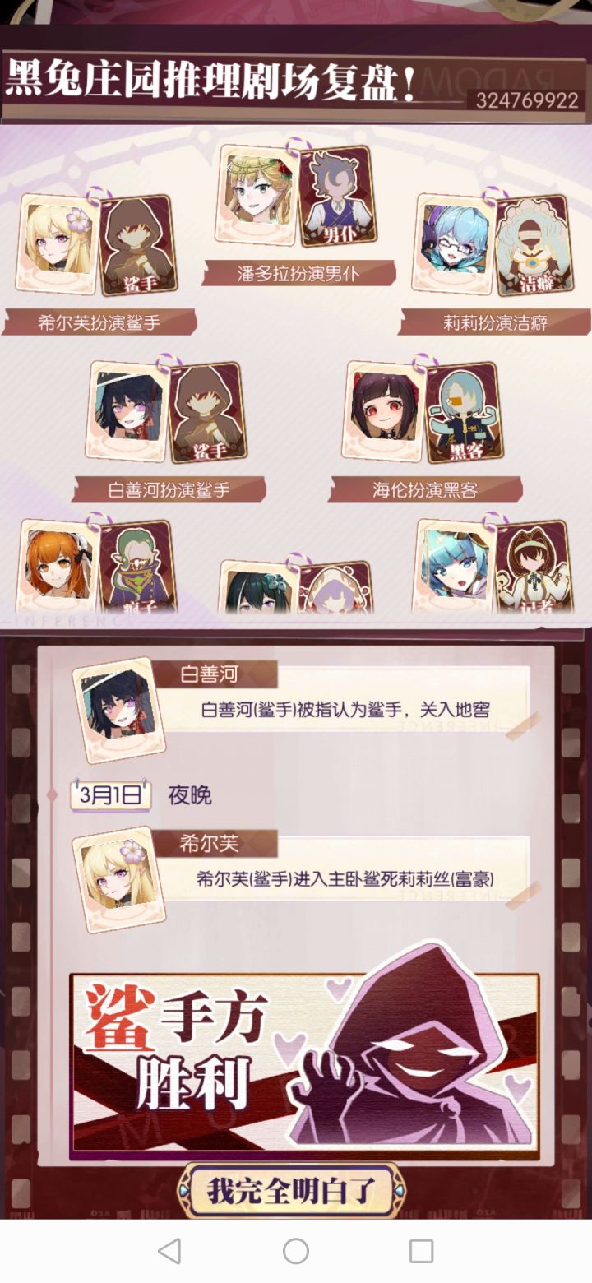Tap the 3月1日 date marker
The image size is (592, 1283).
(x=110, y=795)
